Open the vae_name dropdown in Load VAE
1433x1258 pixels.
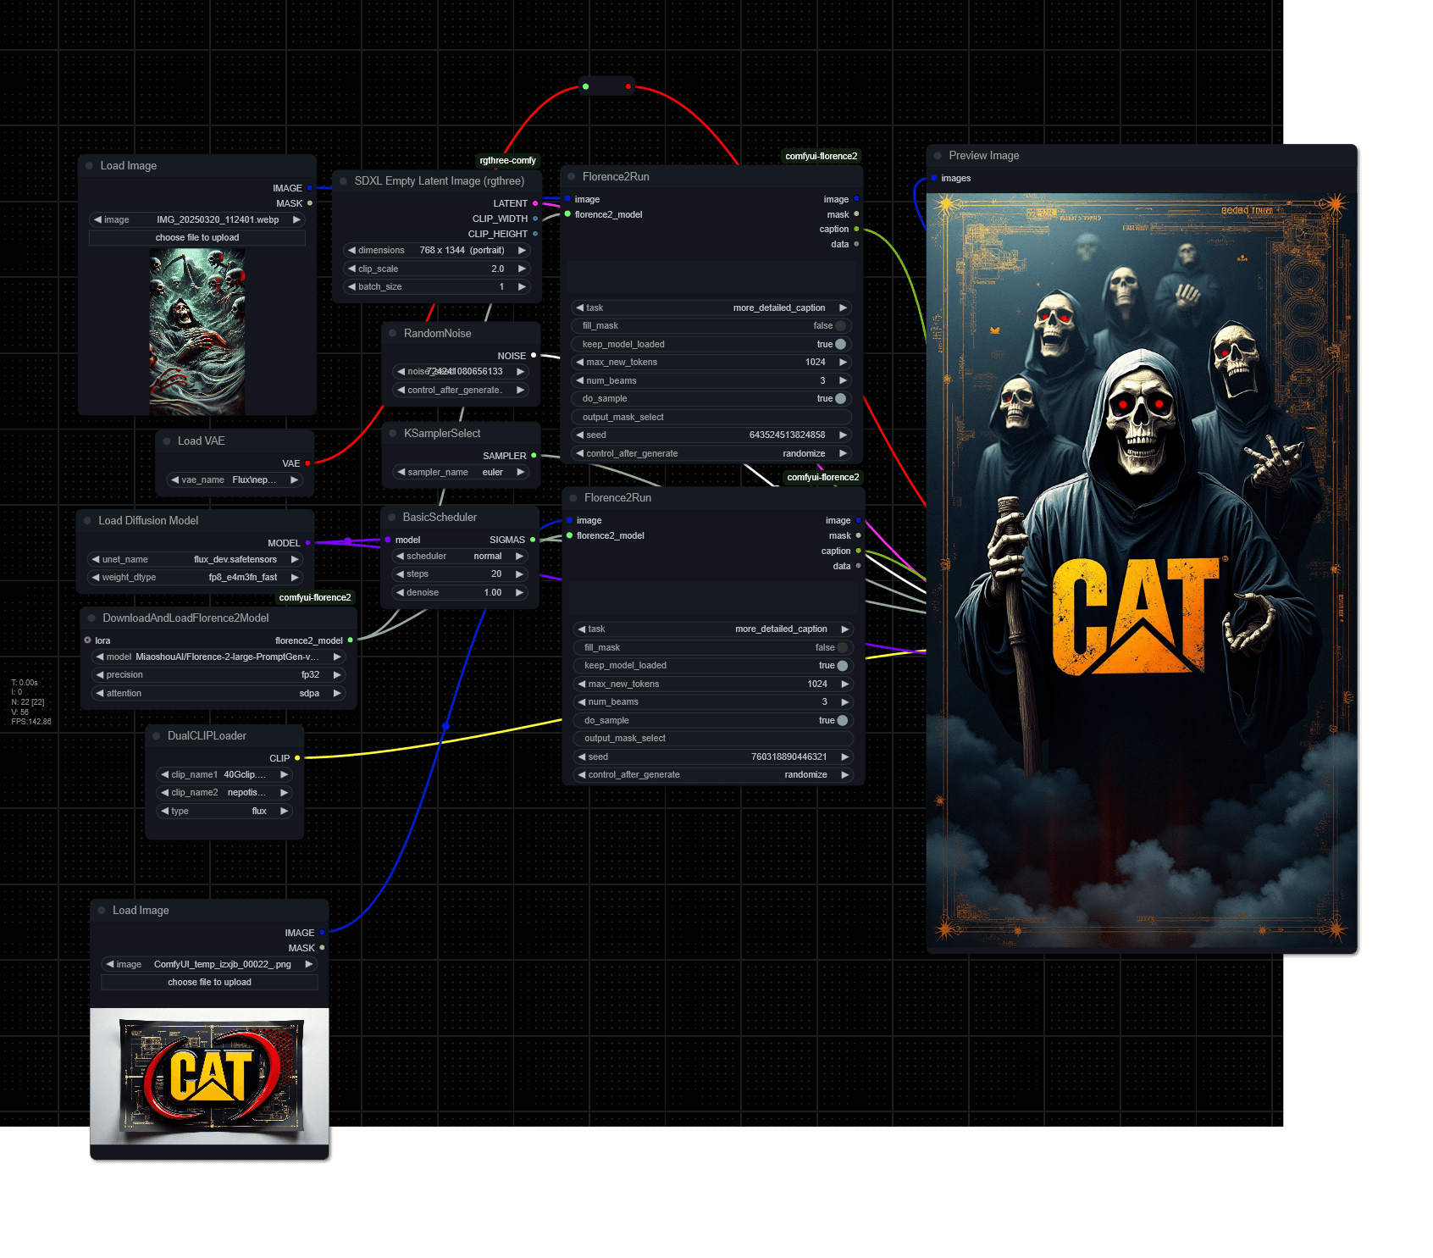[x=235, y=480]
